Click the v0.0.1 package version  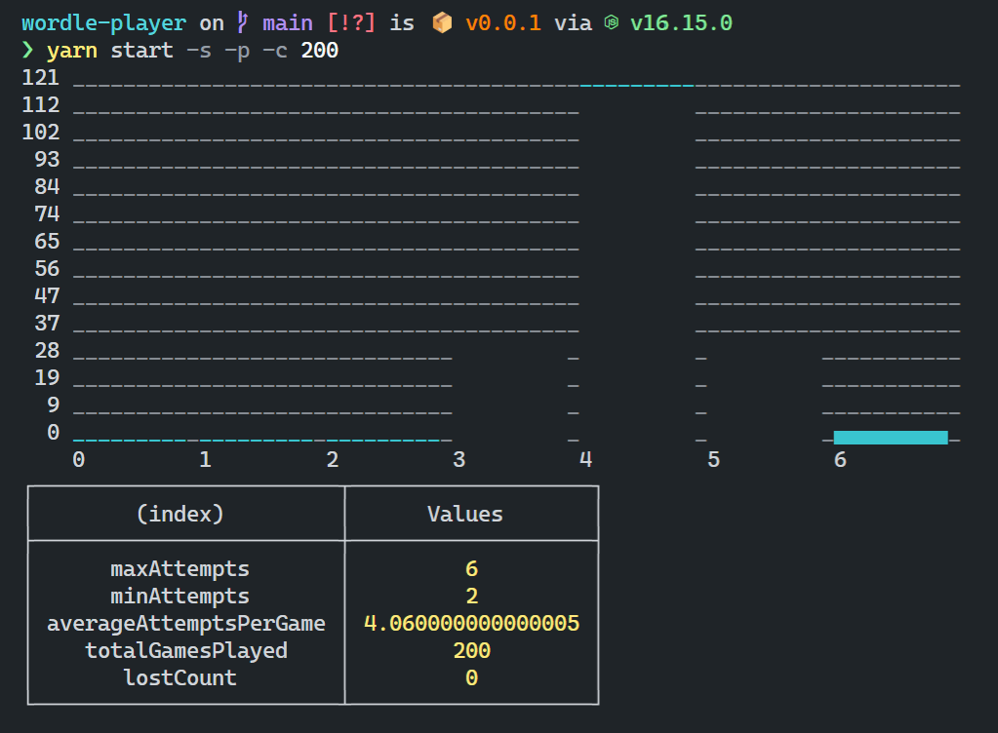[x=502, y=22]
